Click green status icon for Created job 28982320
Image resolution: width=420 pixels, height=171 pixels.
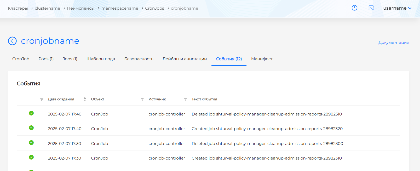[x=31, y=128]
